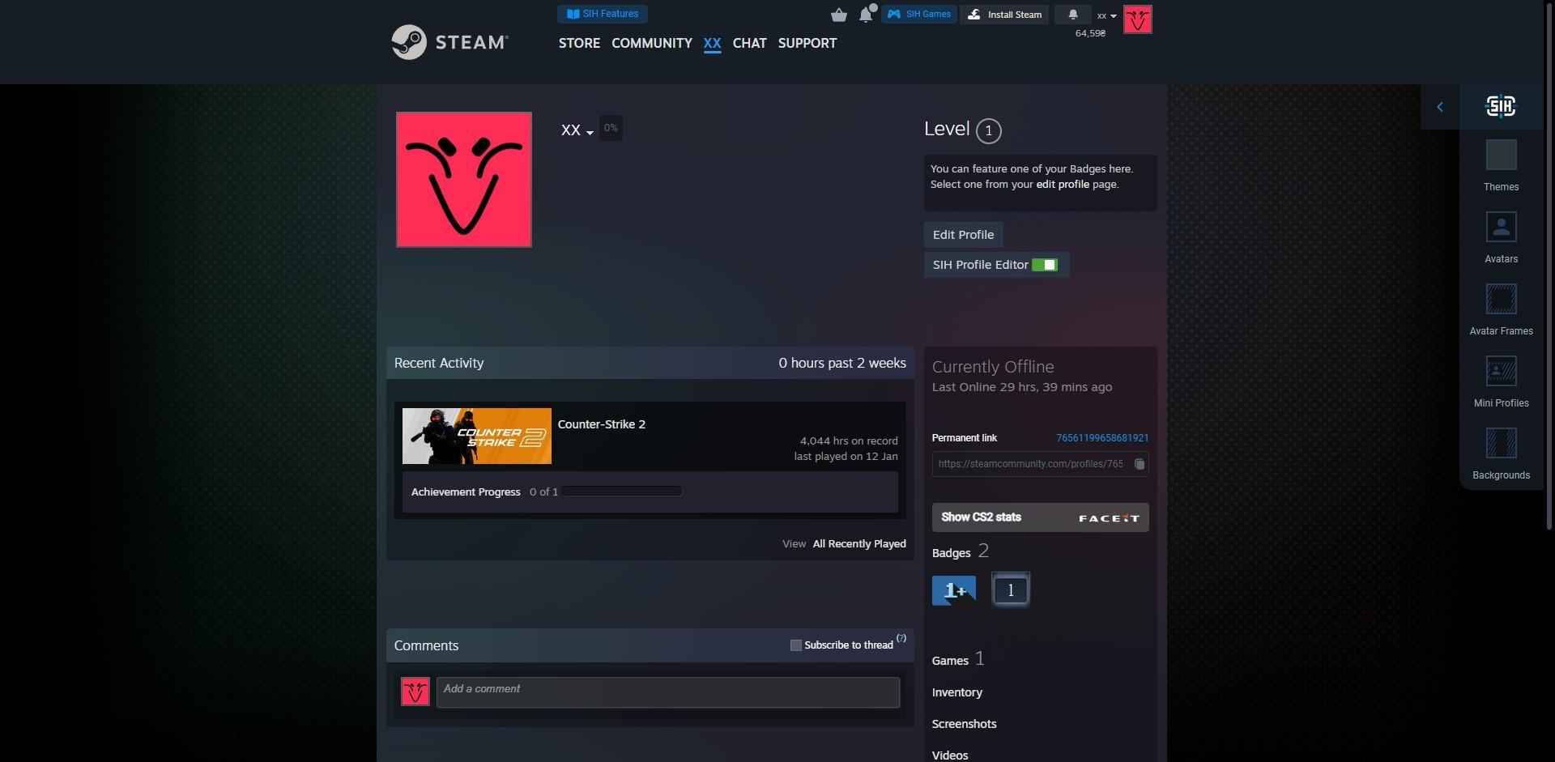Switch to the CHAT tab
This screenshot has width=1555, height=762.
[x=749, y=44]
